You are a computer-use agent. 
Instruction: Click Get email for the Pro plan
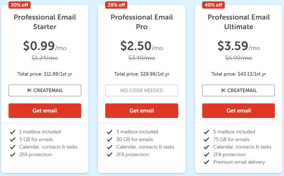coord(142,111)
